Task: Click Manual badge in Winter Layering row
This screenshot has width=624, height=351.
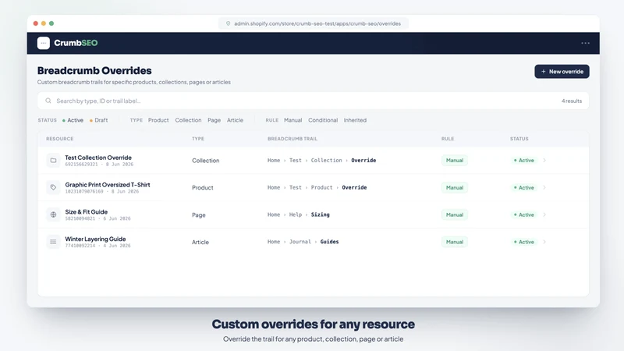Action: click(455, 242)
